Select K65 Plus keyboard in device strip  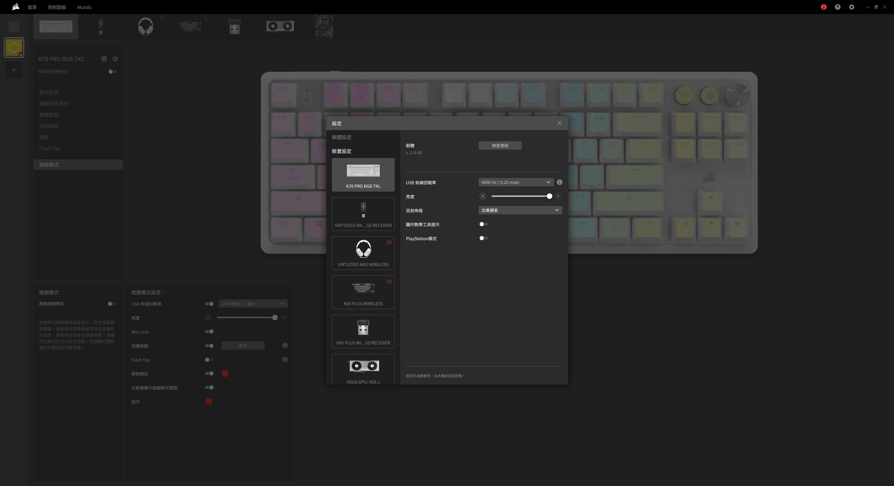click(x=190, y=27)
